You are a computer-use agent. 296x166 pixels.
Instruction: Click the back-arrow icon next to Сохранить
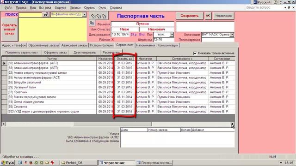point(208,16)
